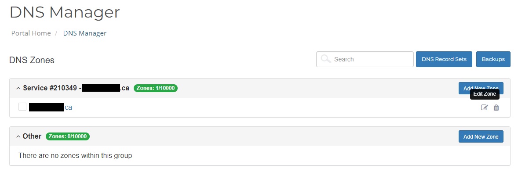The image size is (518, 179).
Task: Add New Zone in Service #210349 group
Action: pyautogui.click(x=481, y=88)
